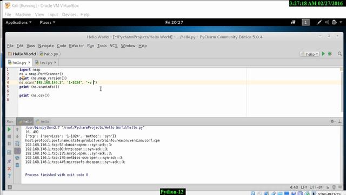Jump down the stack trace arrow

[x=17, y=136]
